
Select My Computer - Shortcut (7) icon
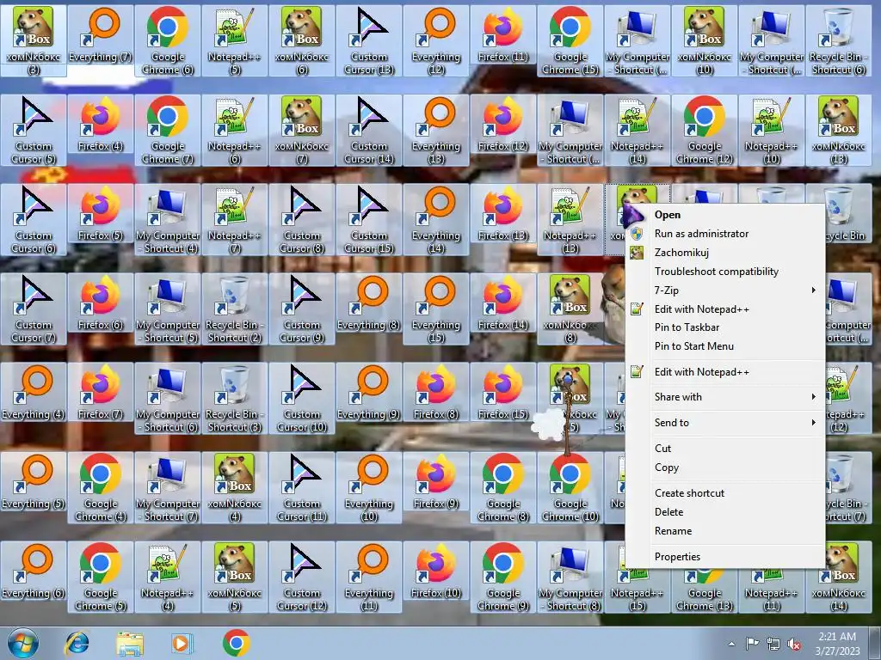point(168,487)
